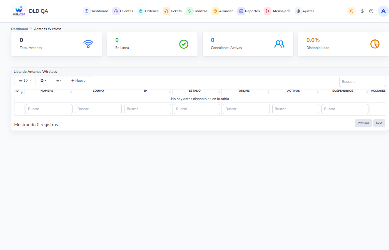Image resolution: width=389 pixels, height=250 pixels.
Task: Click the Disponibilidad pie chart icon
Action: tap(375, 44)
